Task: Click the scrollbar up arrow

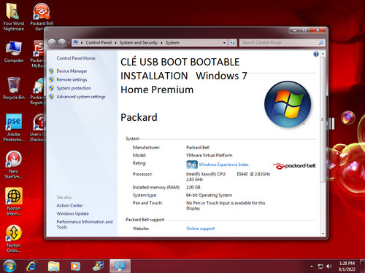Action: 323,54
